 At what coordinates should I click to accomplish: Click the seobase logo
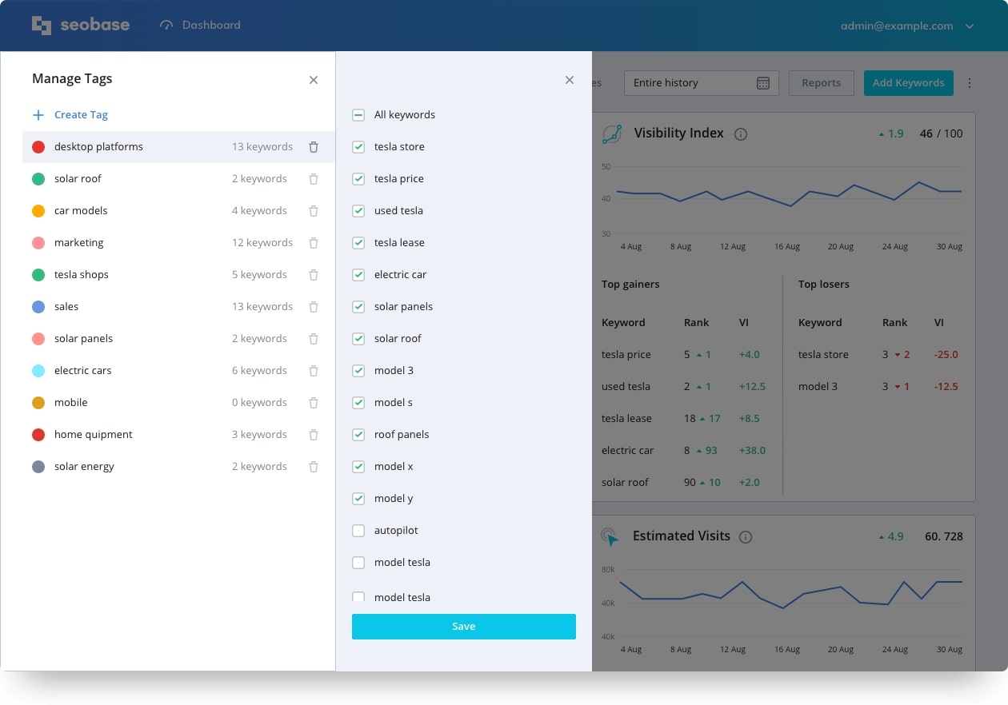[x=81, y=26]
